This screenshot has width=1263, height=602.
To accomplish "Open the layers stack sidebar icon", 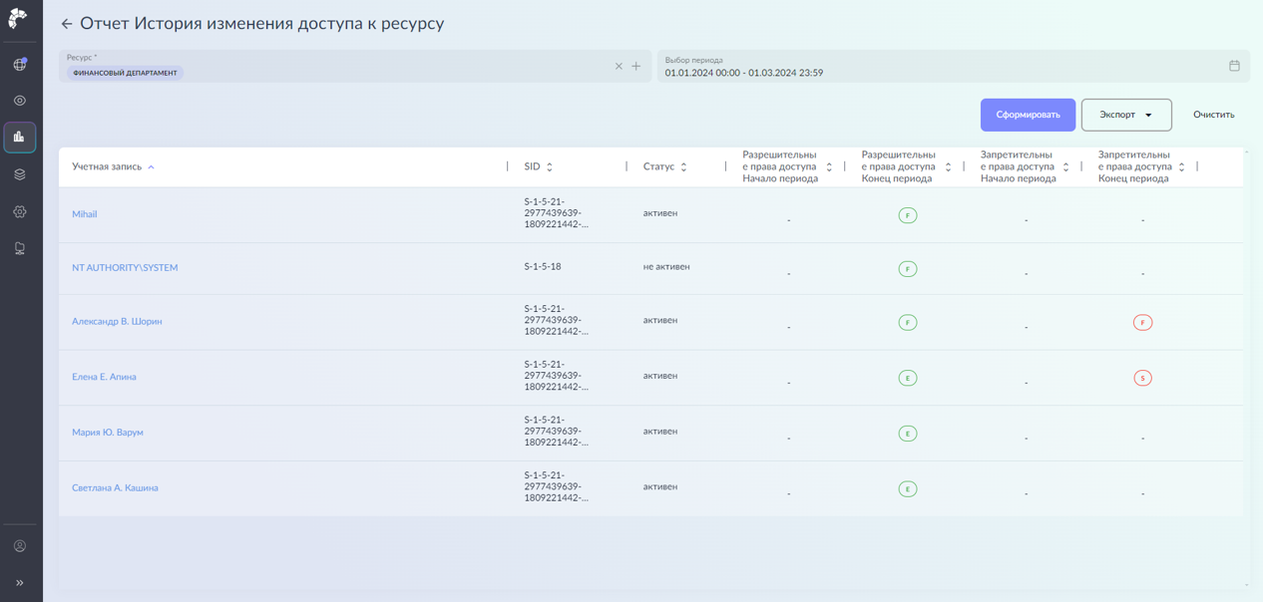I will click(x=20, y=174).
